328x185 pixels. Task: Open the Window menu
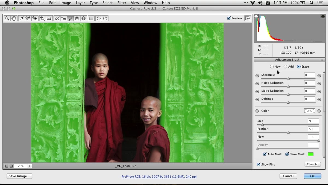tap(150, 3)
